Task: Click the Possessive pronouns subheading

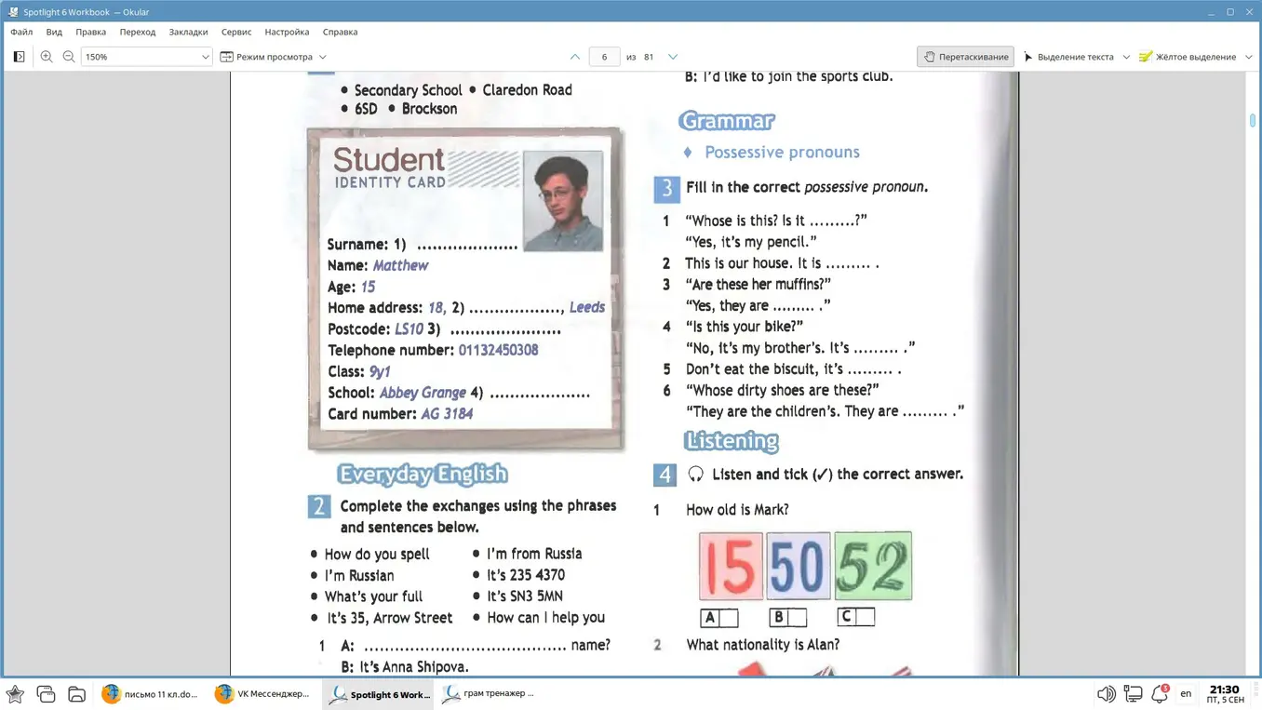Action: [782, 153]
